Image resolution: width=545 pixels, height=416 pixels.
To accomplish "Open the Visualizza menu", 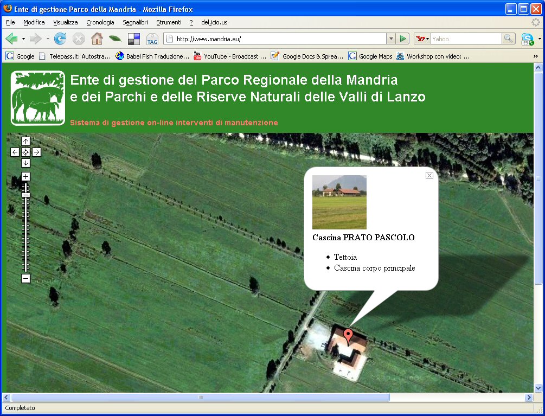I will (65, 22).
